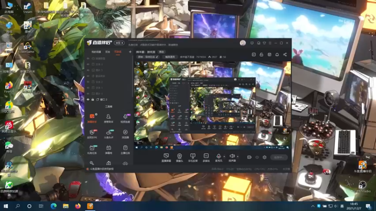Click the speed gauge tool icon in the toolbox

[x=109, y=163]
